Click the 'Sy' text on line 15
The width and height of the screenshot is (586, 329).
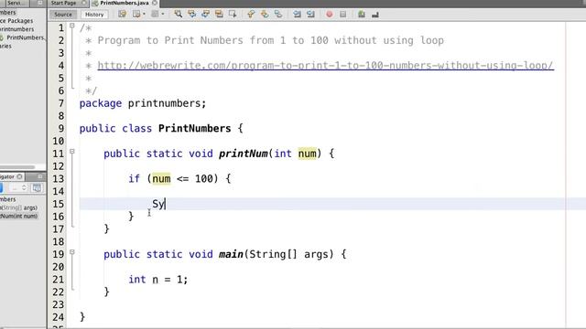tap(157, 204)
